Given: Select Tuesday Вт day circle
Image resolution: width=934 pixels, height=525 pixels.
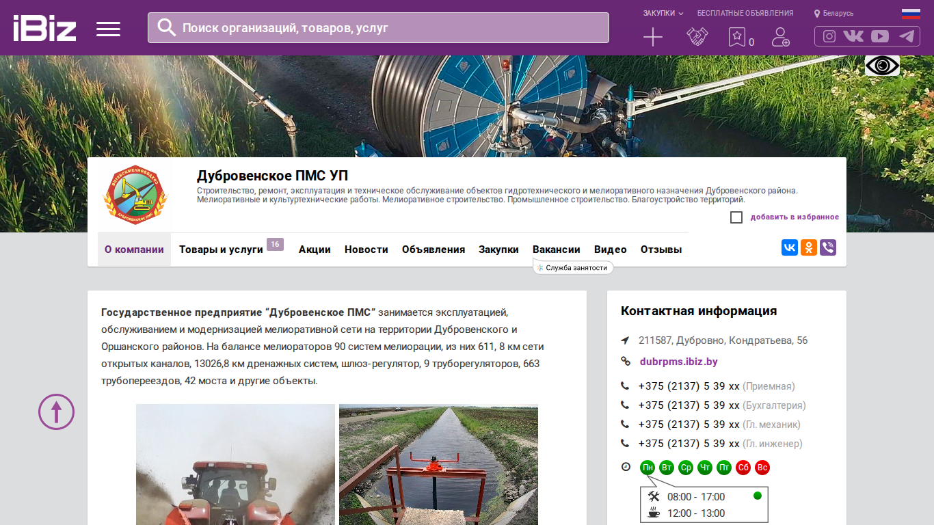Looking at the screenshot, I should [x=667, y=468].
